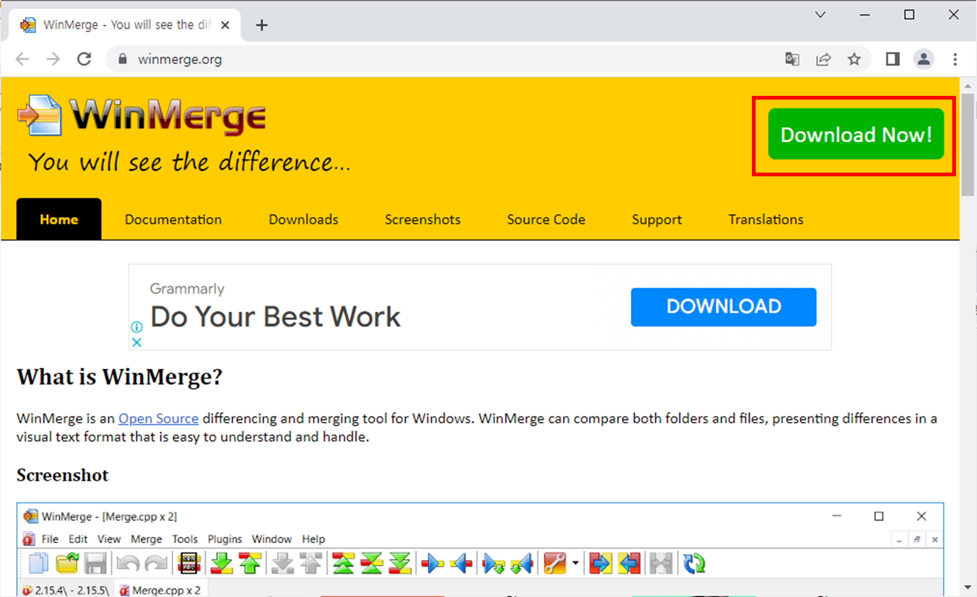Click the First Difference toolbar icon
The image size is (977, 597).
tap(343, 564)
